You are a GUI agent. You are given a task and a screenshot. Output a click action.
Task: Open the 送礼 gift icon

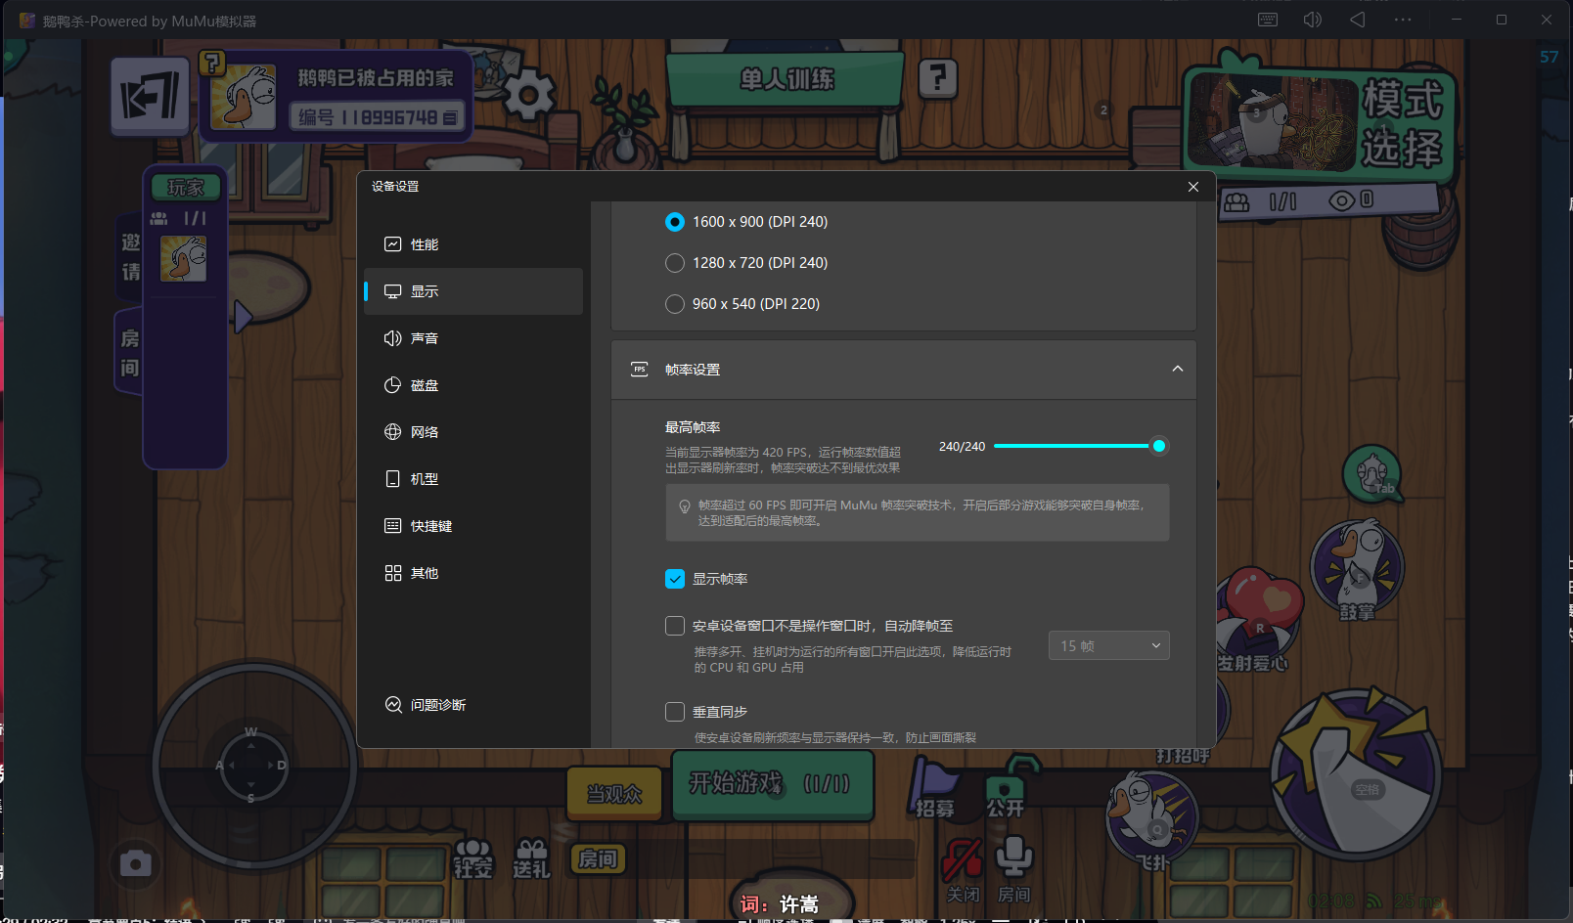pos(532,858)
